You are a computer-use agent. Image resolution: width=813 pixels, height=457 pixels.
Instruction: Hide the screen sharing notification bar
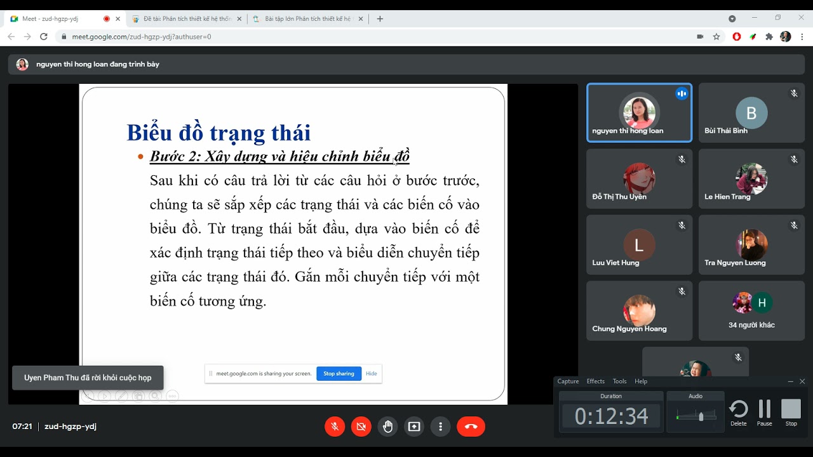coord(372,374)
